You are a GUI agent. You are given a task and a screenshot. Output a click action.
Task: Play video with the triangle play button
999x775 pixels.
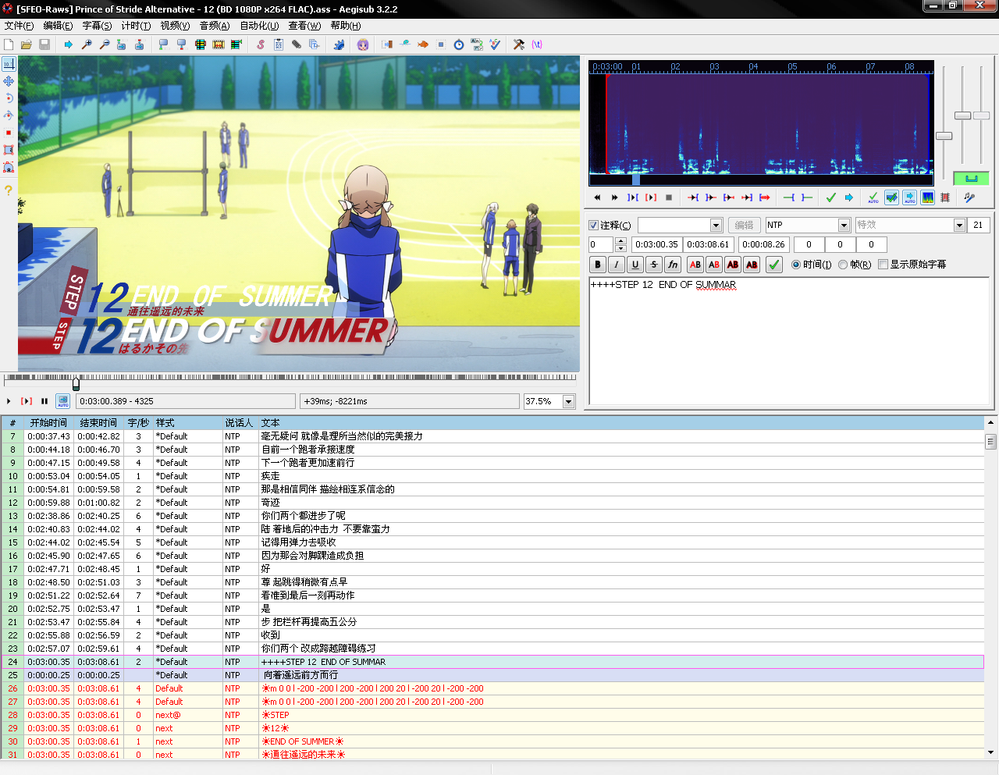(9, 401)
